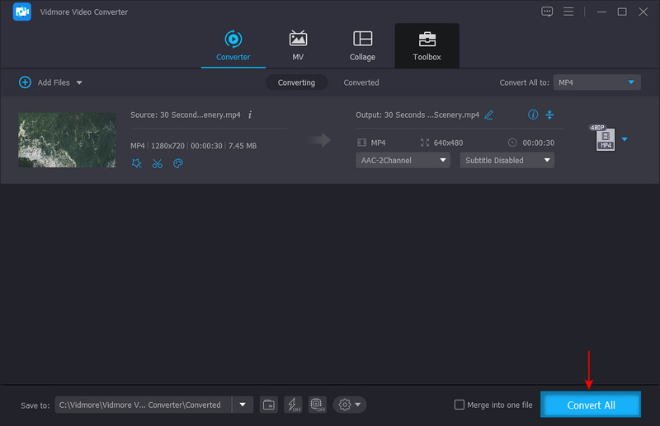The image size is (660, 426).
Task: Click the Add Files button
Action: [49, 82]
